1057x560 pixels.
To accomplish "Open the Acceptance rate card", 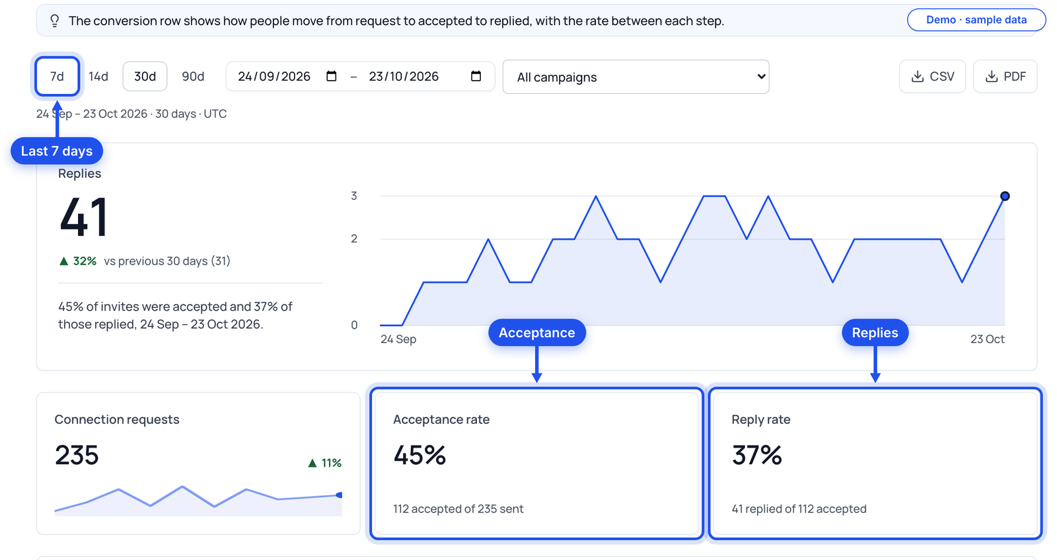I will click(x=536, y=463).
